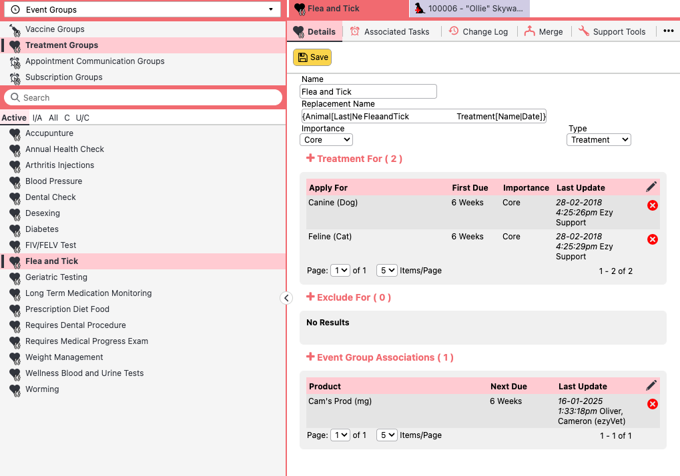Image resolution: width=680 pixels, height=476 pixels.
Task: Remove the Feline (Cat) row via red X
Action: 653,239
